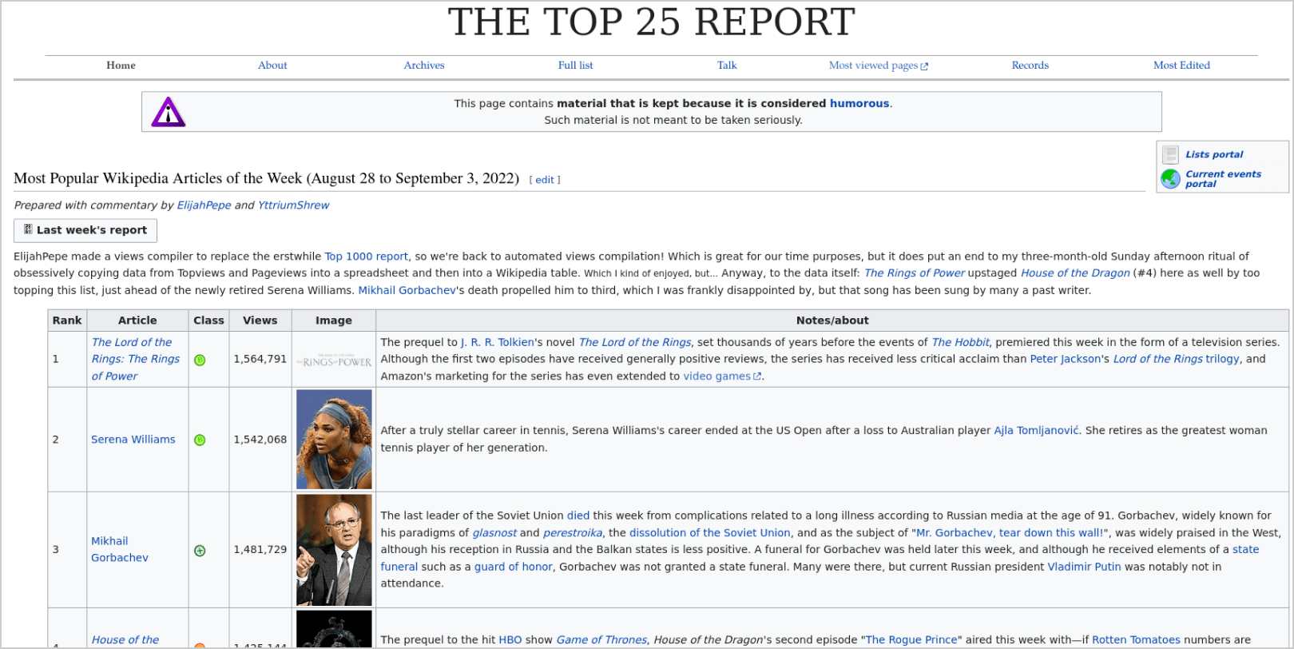The height and width of the screenshot is (649, 1294).
Task: Click the external link icon beside Most viewed pages
Action: click(x=924, y=66)
